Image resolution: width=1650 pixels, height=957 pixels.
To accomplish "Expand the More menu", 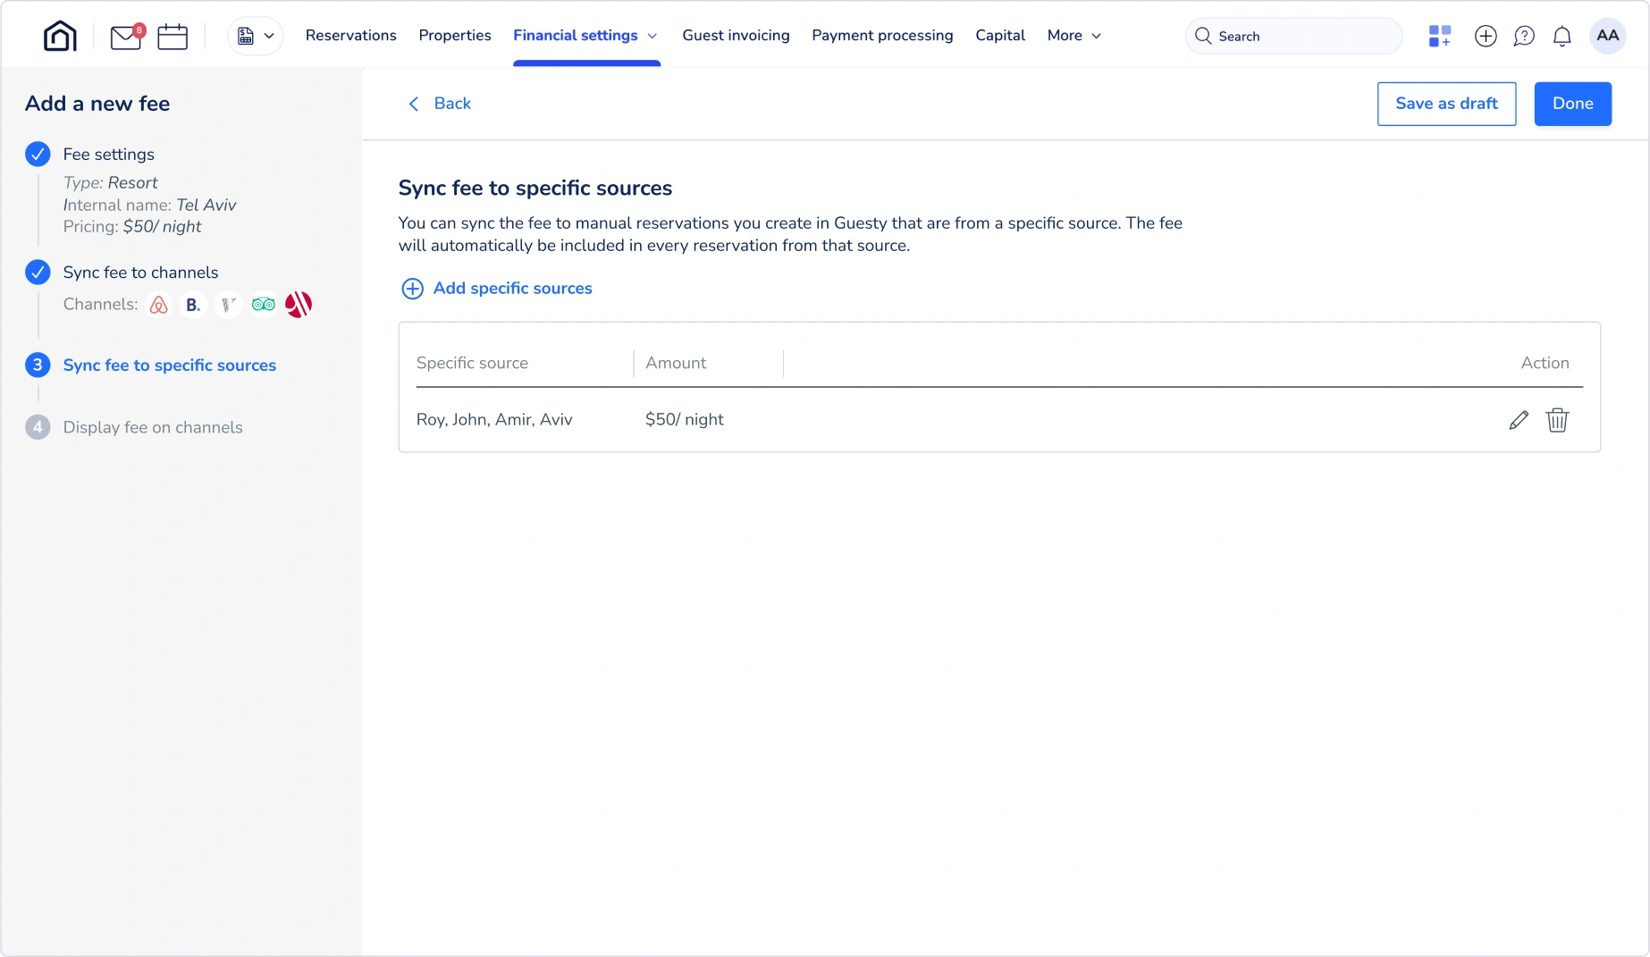I will [x=1073, y=36].
